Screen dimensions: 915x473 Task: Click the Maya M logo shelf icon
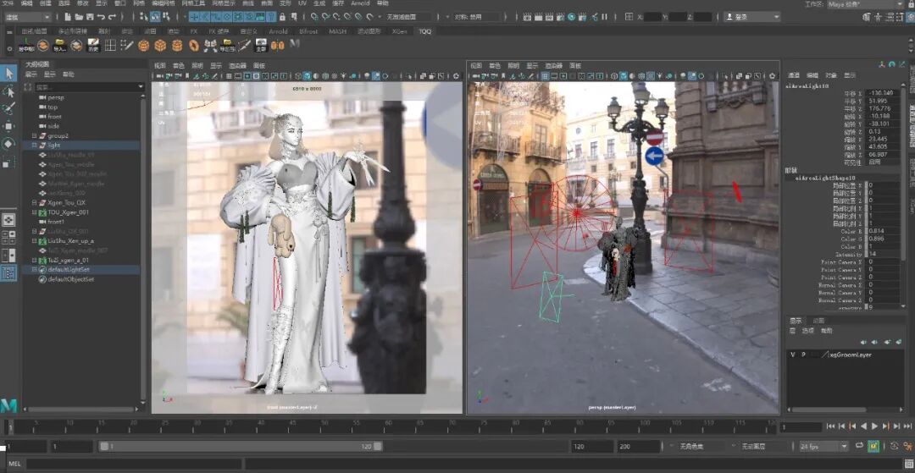click(x=295, y=45)
